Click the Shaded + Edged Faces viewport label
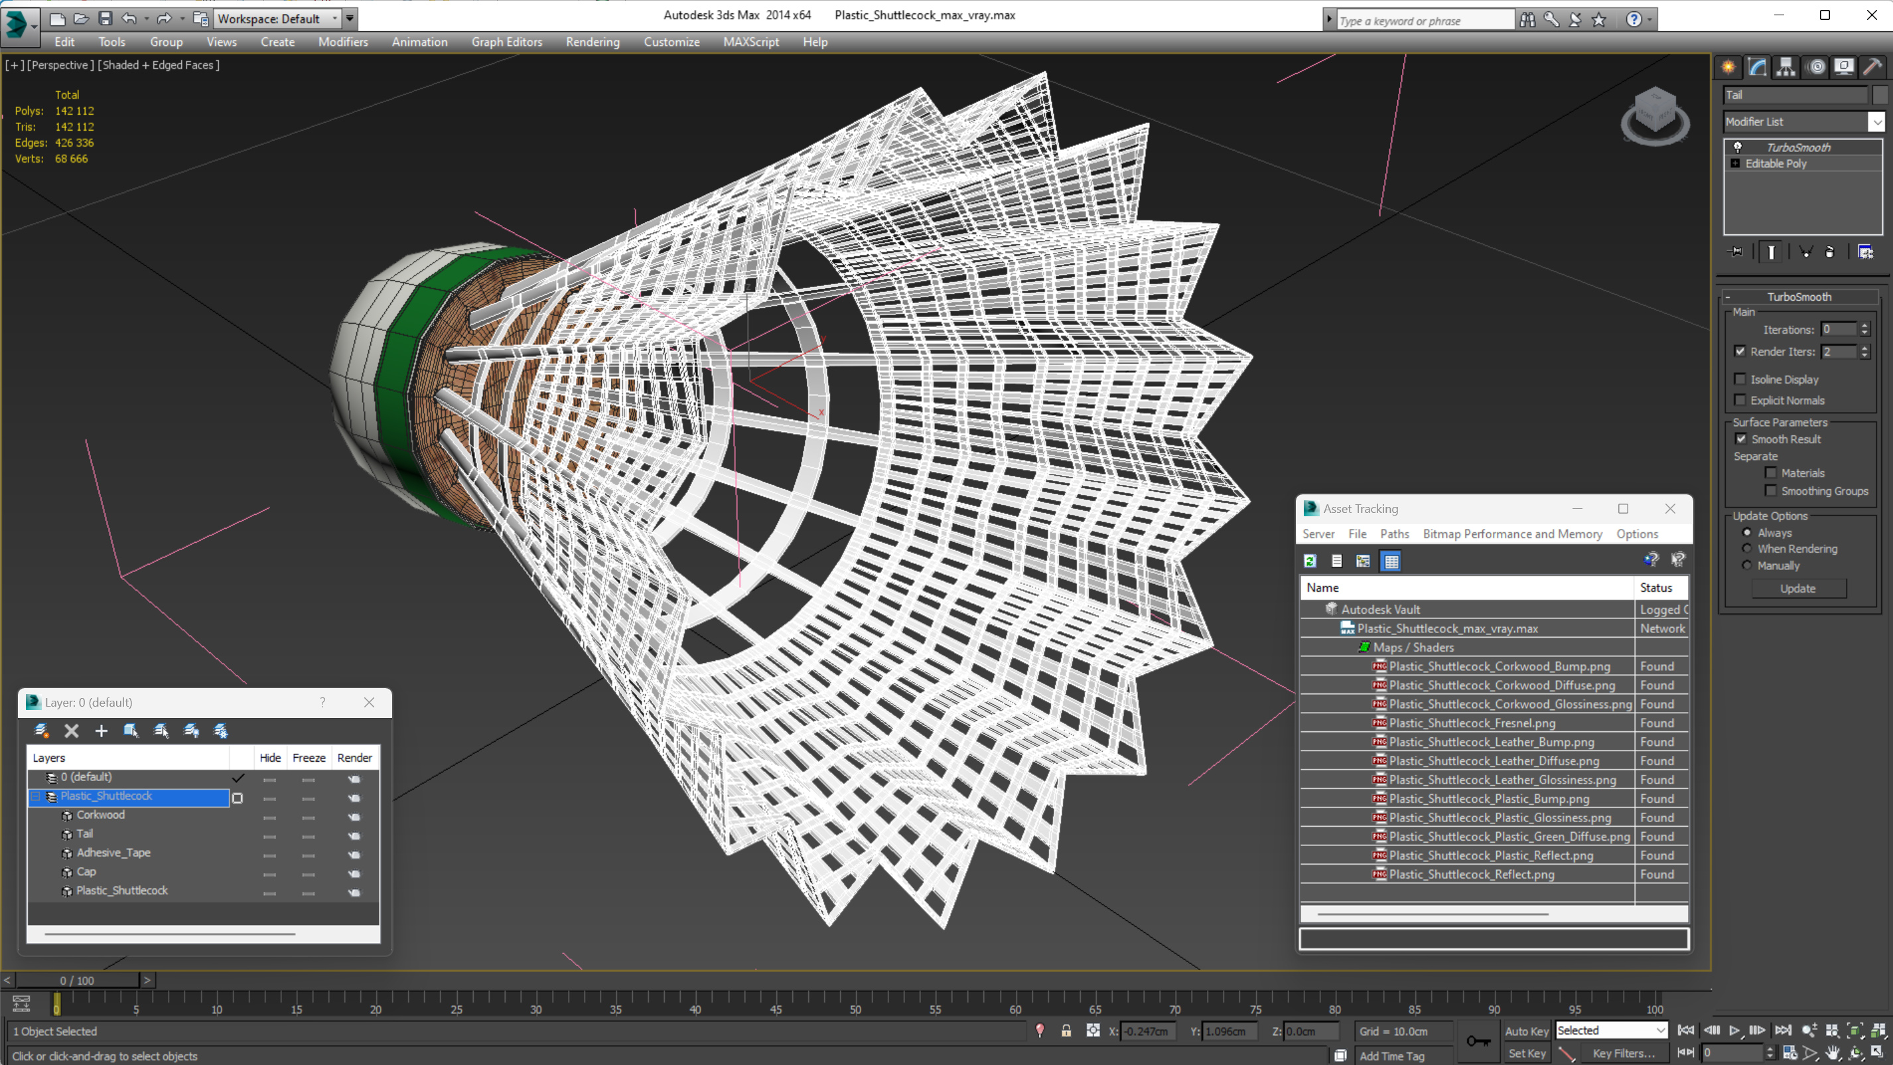The image size is (1893, 1065). 159,64
